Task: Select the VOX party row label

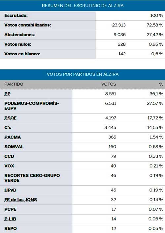Action: pos(9,166)
